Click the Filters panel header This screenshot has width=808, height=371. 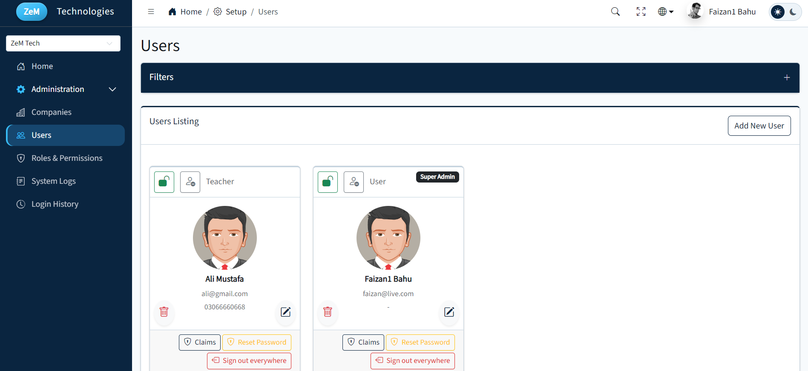(470, 78)
